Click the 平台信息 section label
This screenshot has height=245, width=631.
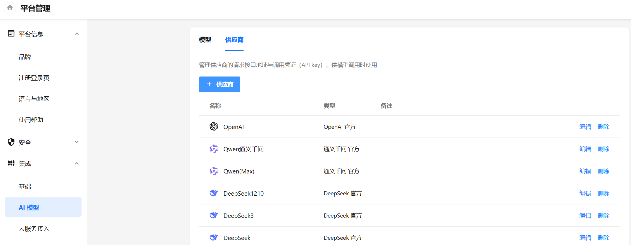31,34
